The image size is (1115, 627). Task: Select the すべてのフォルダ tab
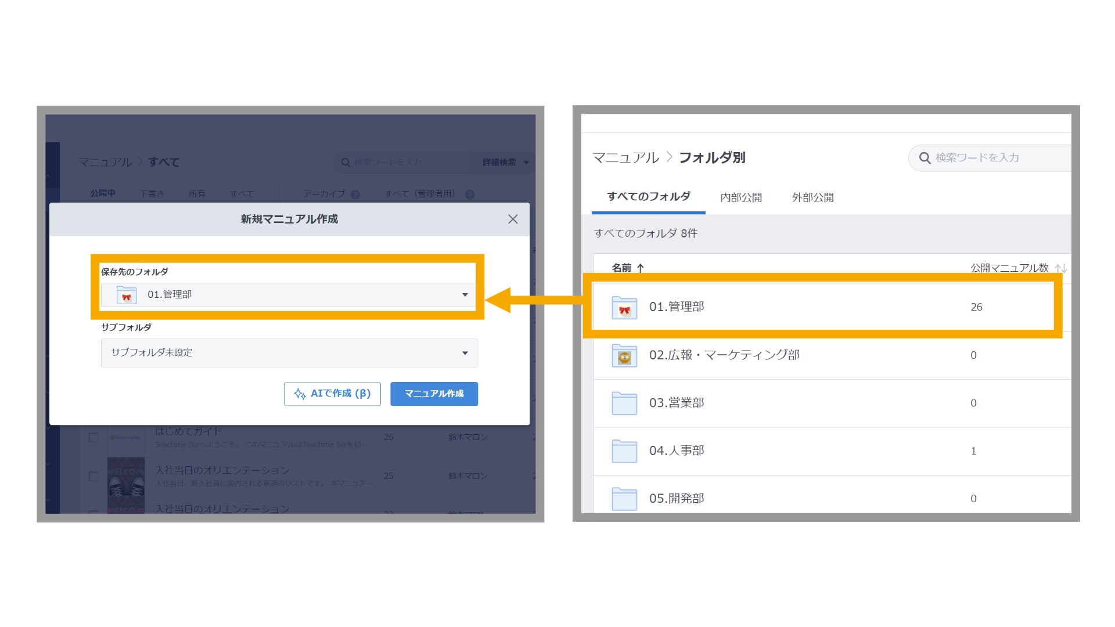point(649,197)
